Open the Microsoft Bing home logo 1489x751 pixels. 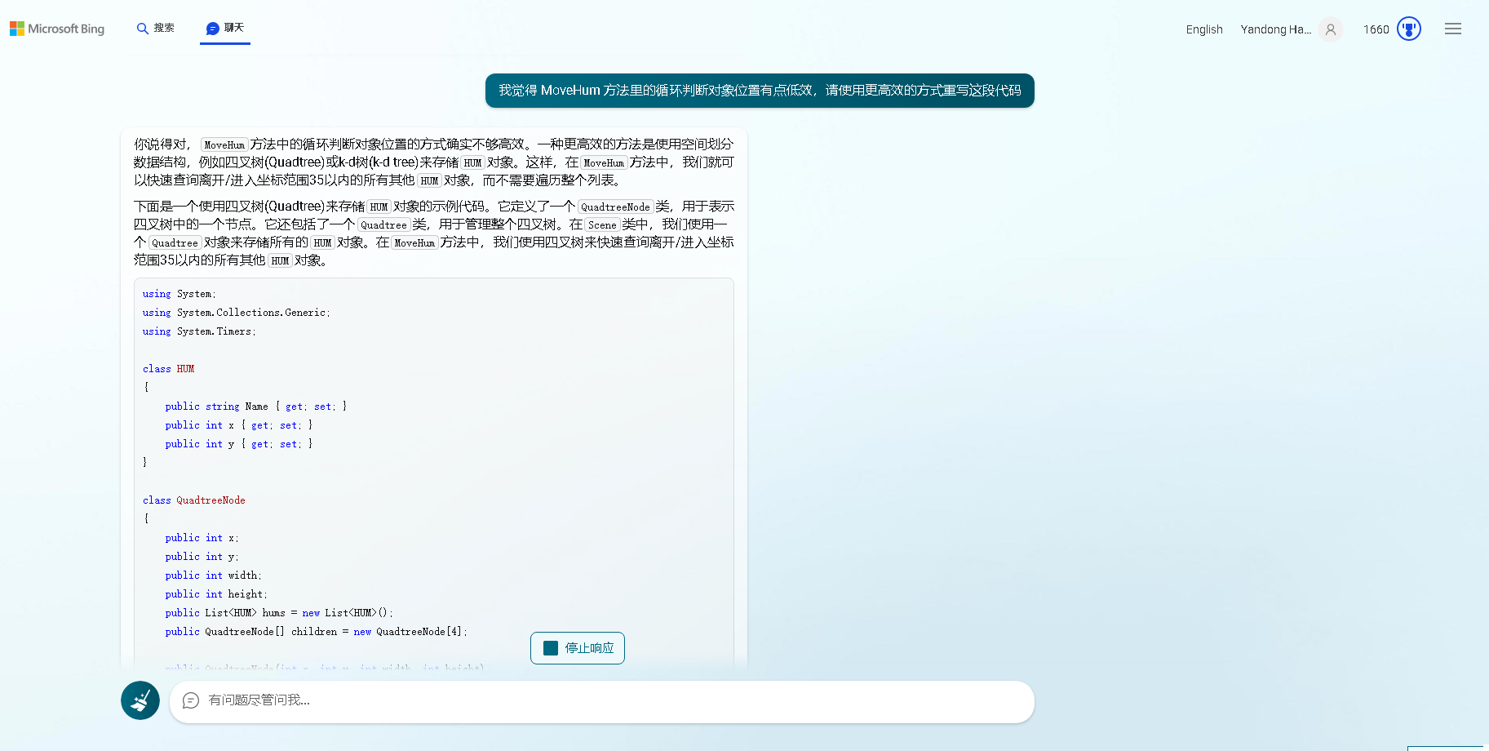(x=57, y=29)
